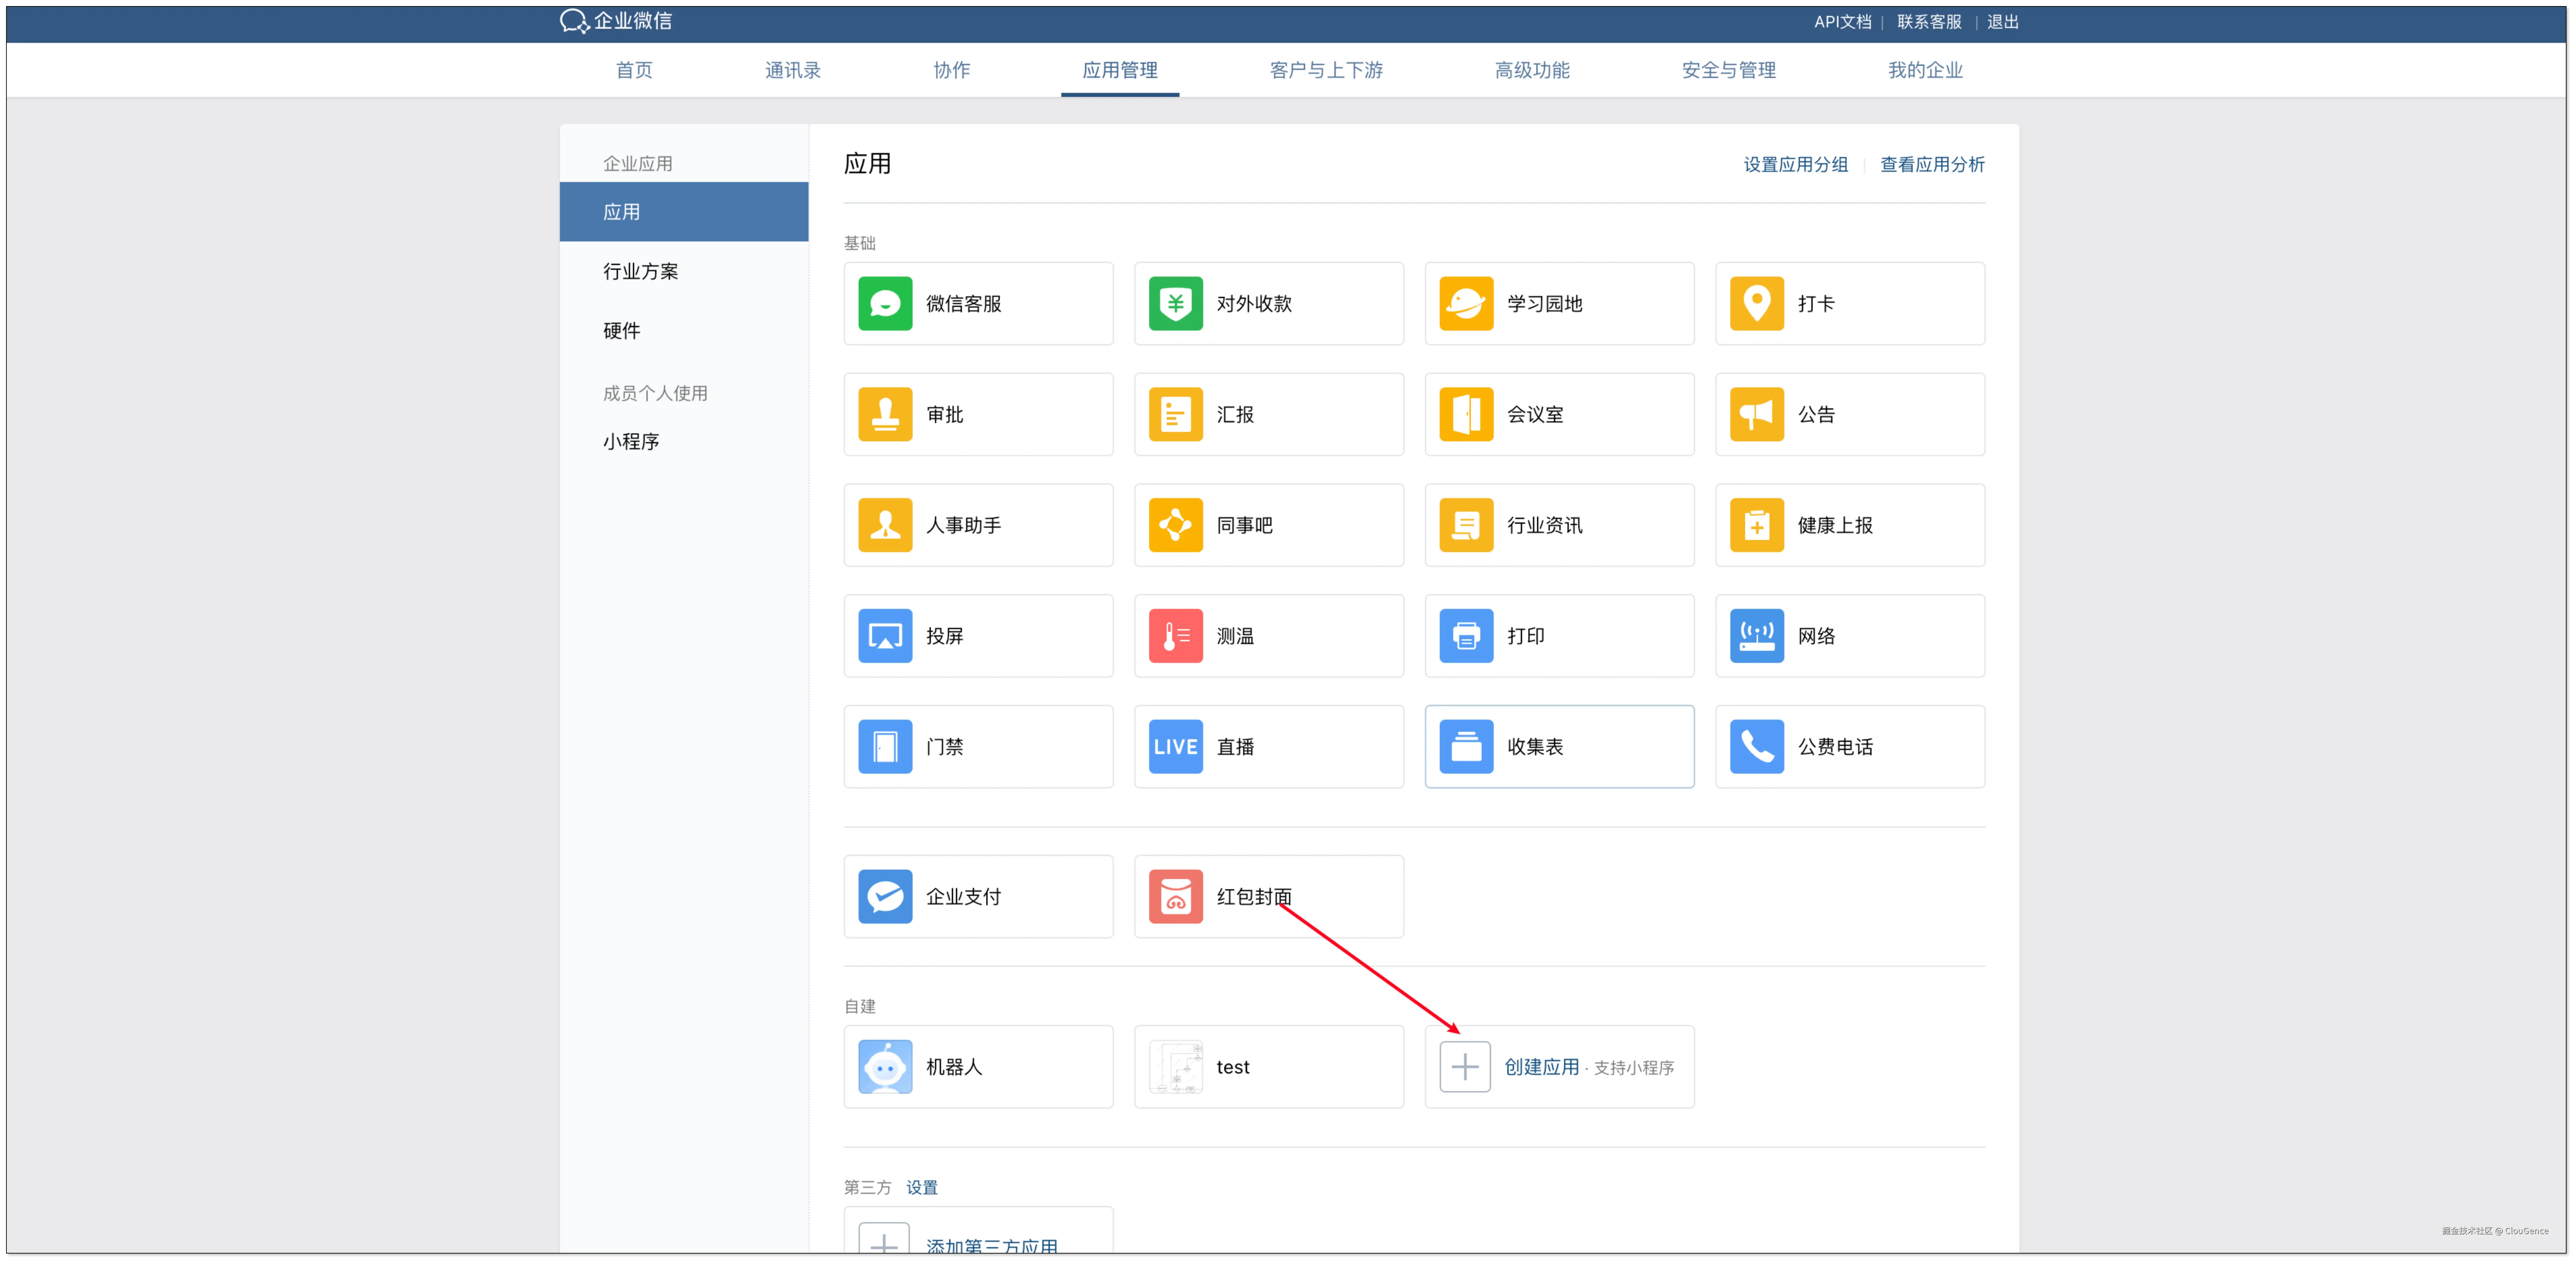Screen dimensions: 2576x1263
Task: Click the 对外收款 green shield icon
Action: (1175, 304)
